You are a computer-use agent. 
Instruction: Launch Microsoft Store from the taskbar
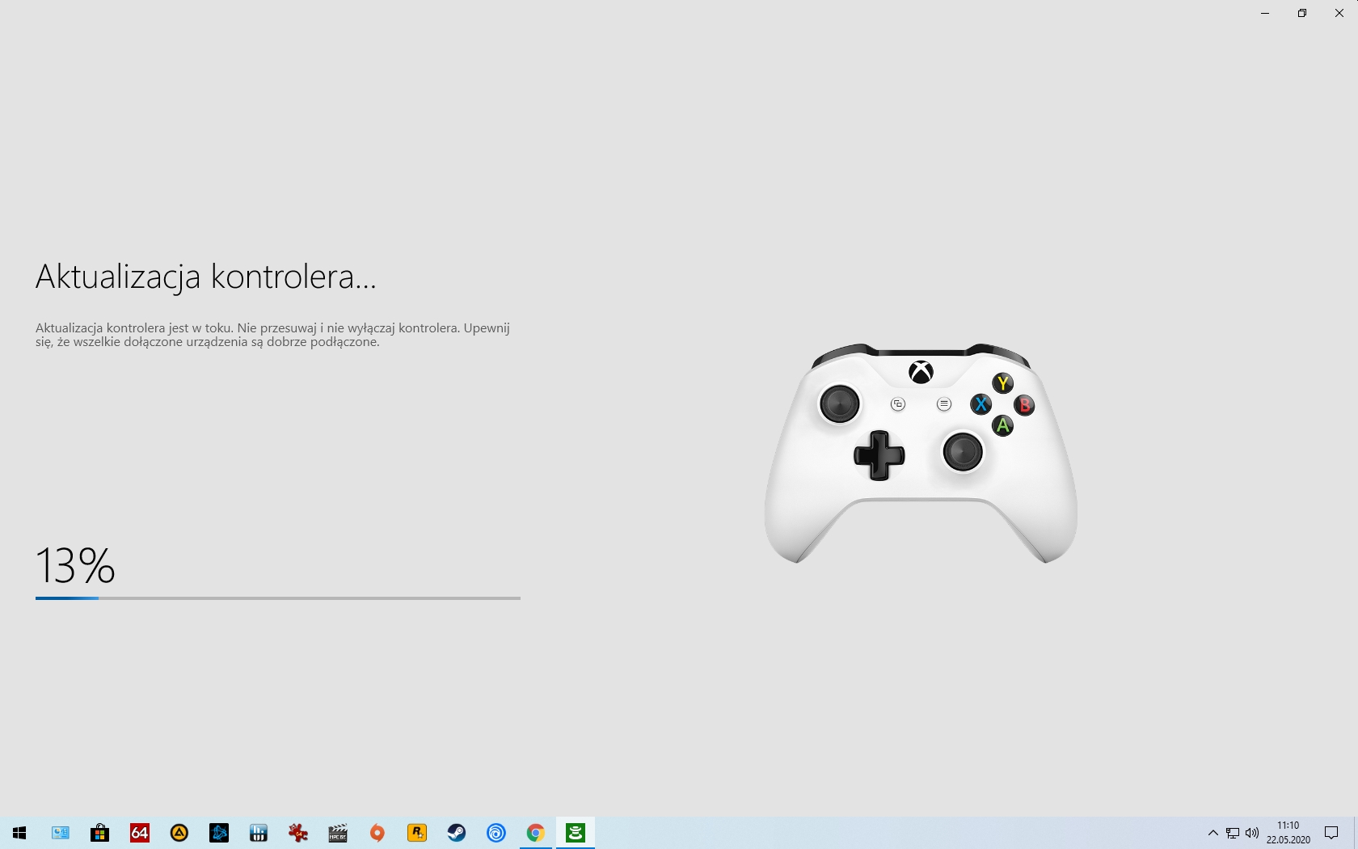click(99, 833)
